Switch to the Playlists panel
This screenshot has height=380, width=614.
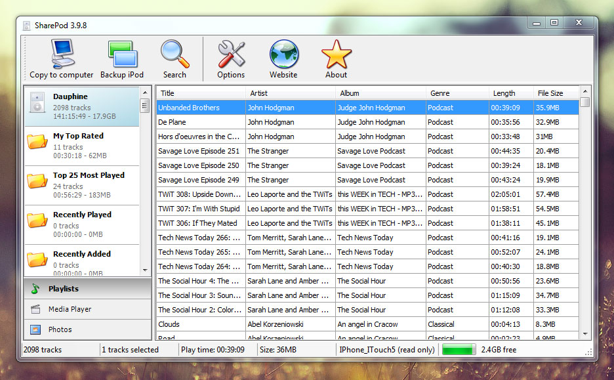pos(88,289)
